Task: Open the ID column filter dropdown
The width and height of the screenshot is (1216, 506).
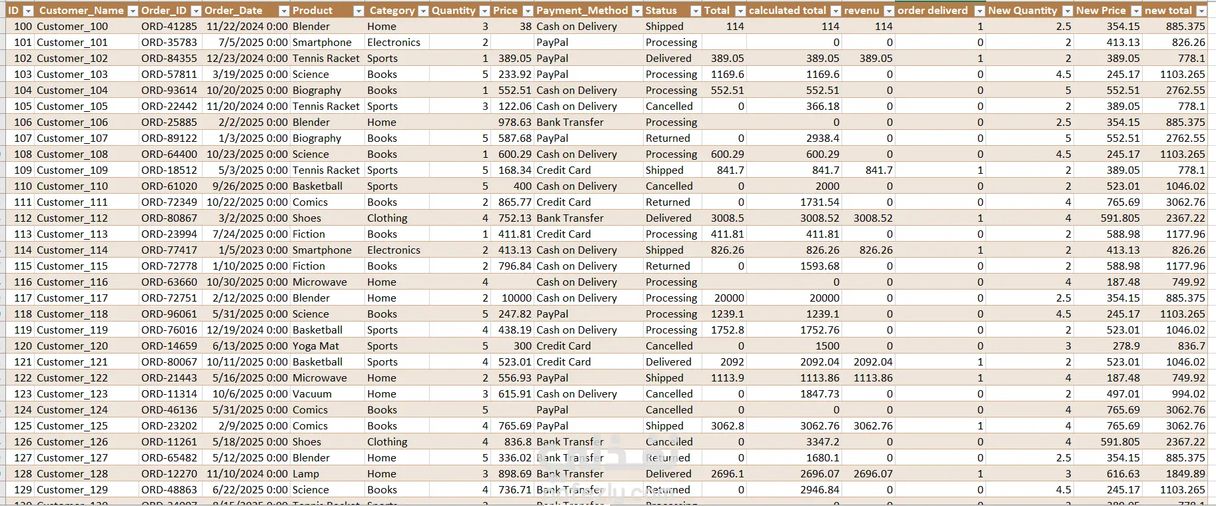Action: pos(28,11)
